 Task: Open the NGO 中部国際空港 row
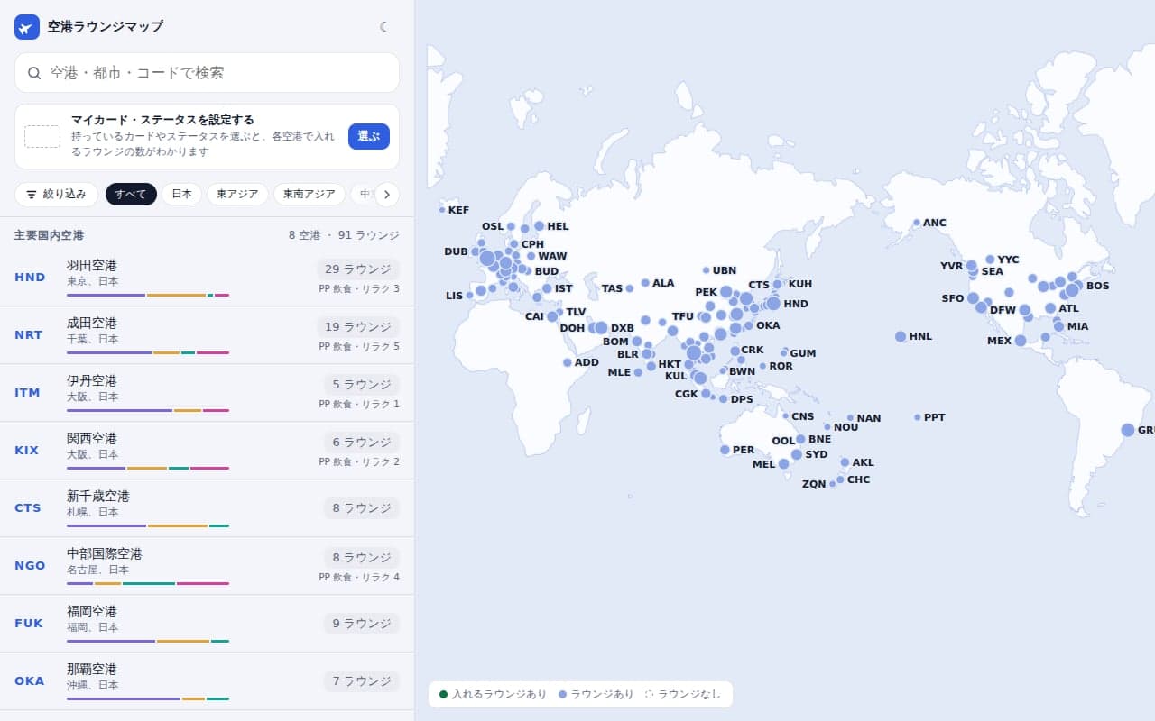click(207, 566)
